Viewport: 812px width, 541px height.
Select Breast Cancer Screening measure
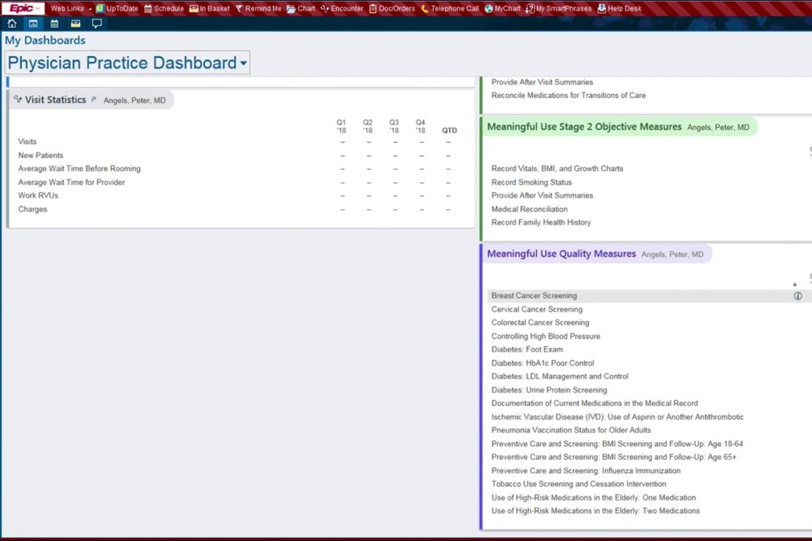[x=534, y=296]
